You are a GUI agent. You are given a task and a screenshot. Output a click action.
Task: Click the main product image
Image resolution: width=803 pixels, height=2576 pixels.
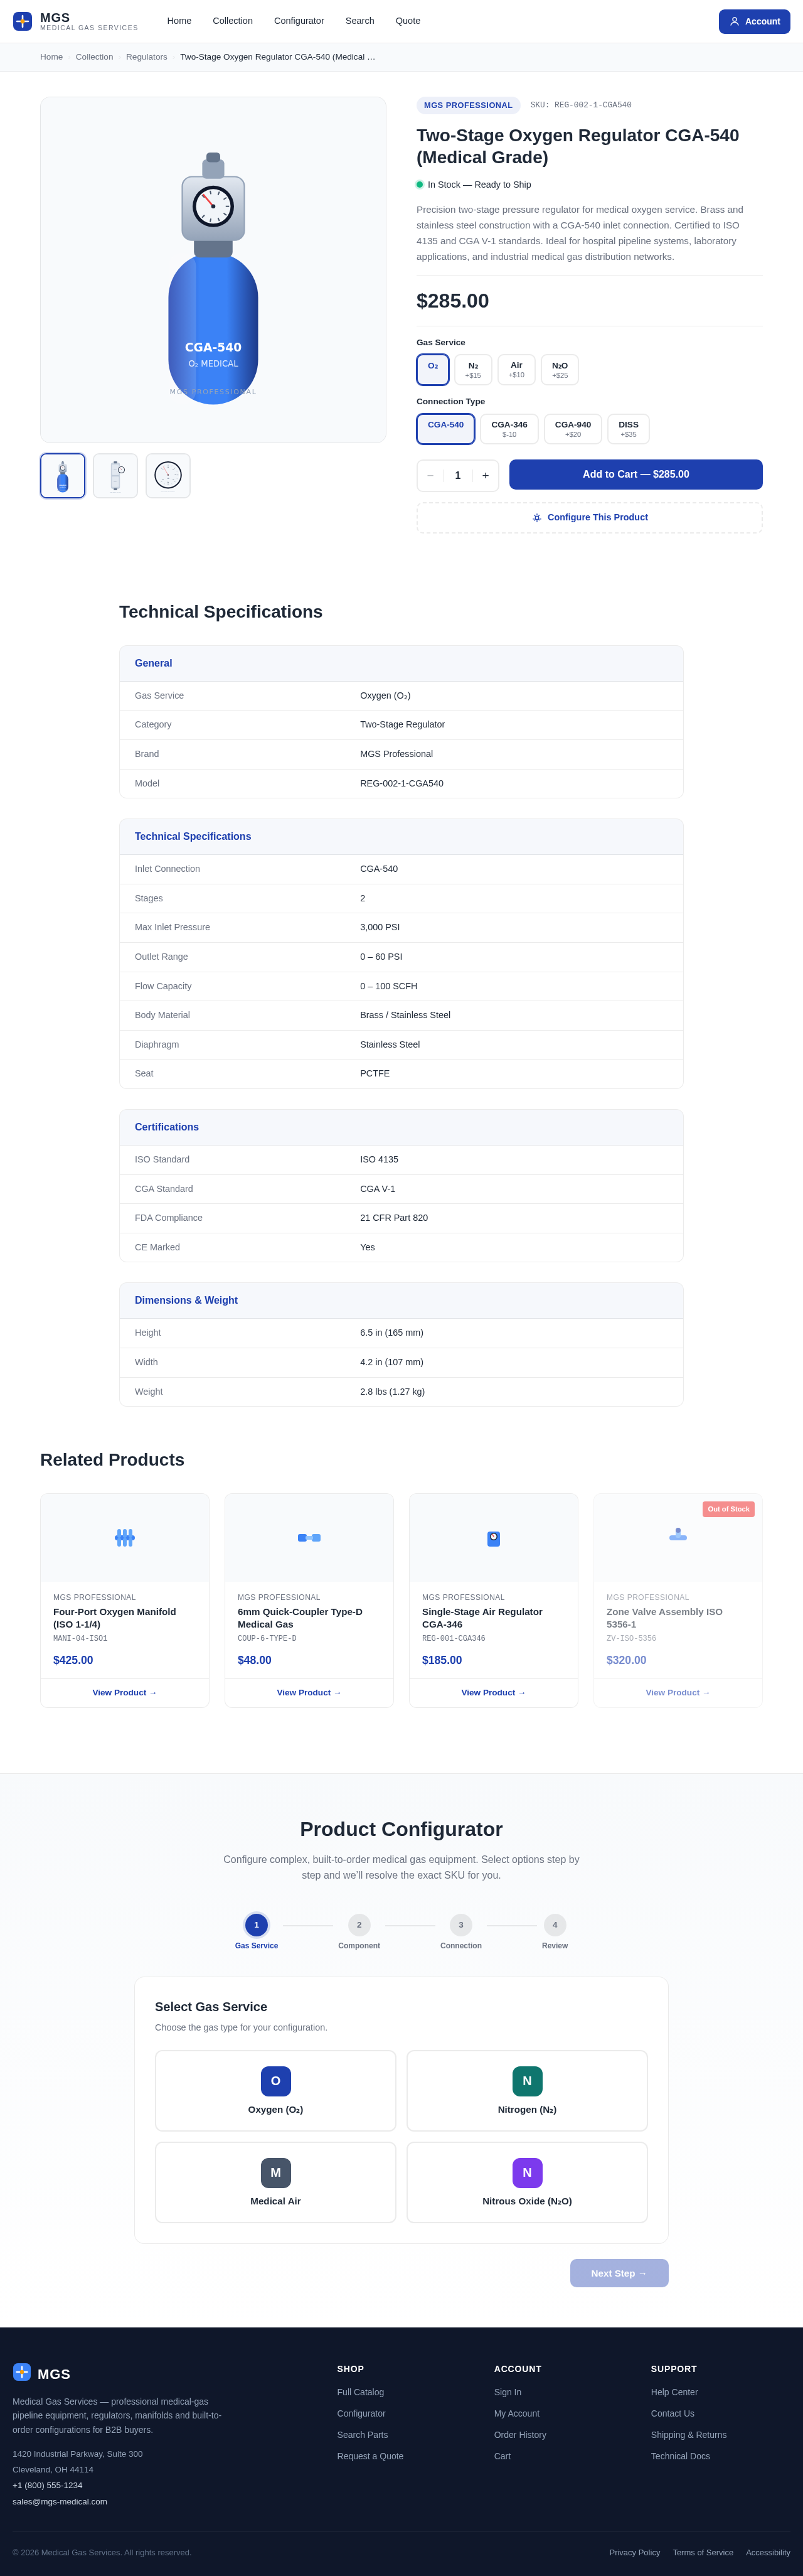coord(213,270)
